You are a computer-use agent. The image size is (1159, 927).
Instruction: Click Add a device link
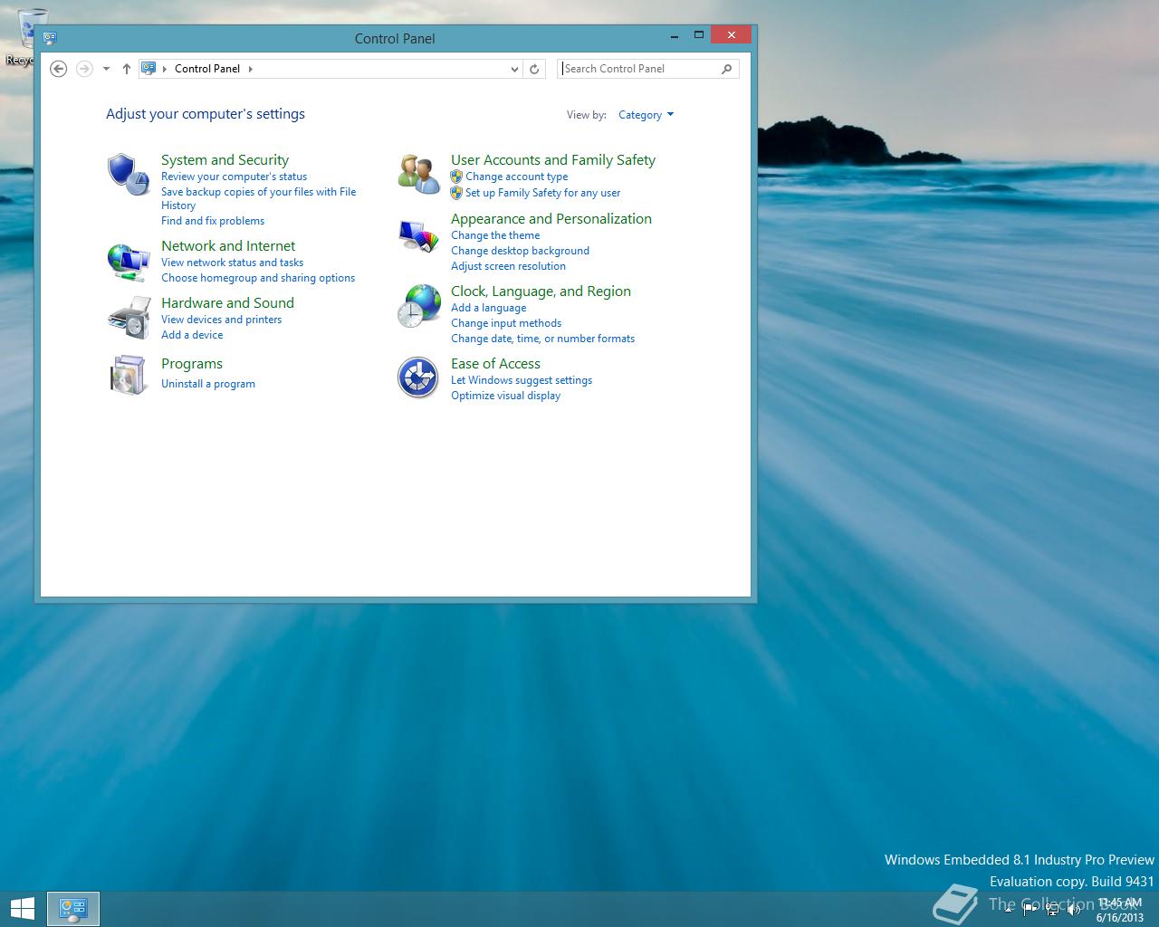click(x=192, y=335)
